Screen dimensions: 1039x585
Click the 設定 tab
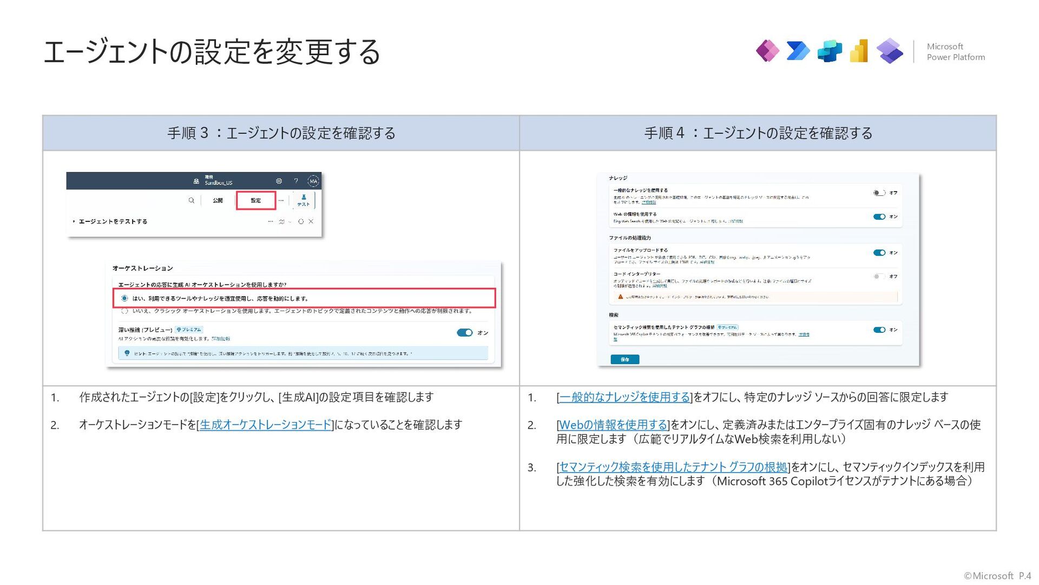tap(256, 200)
